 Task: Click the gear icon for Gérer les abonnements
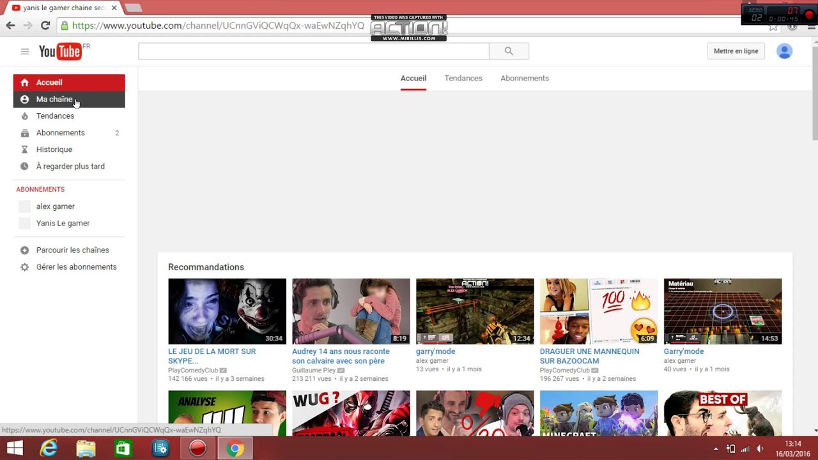(24, 267)
